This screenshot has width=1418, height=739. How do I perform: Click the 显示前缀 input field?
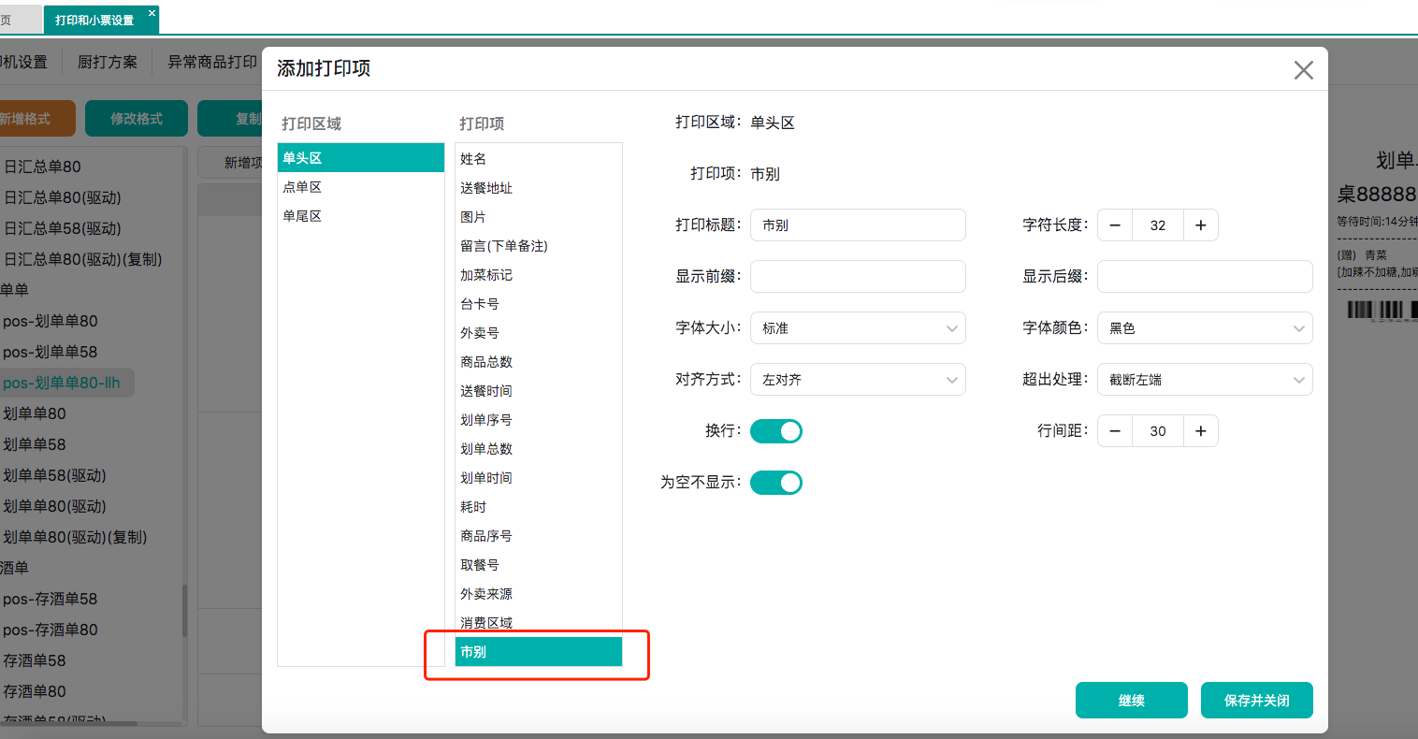858,277
